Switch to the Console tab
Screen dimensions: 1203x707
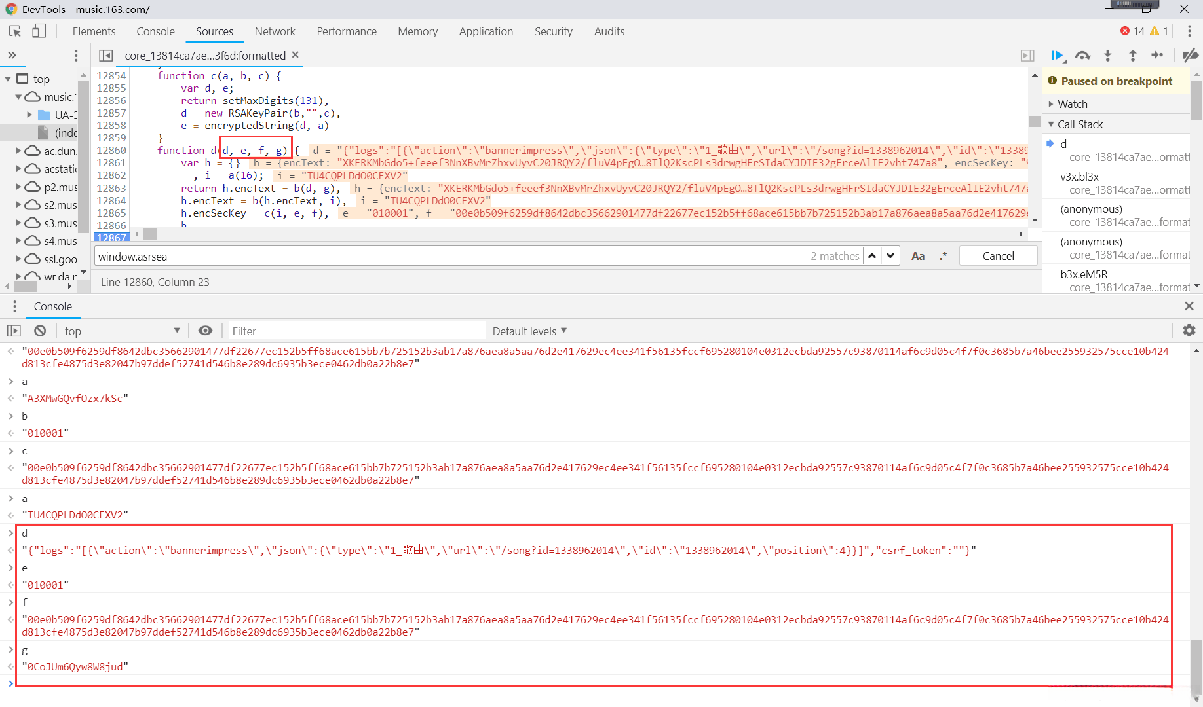click(x=155, y=31)
